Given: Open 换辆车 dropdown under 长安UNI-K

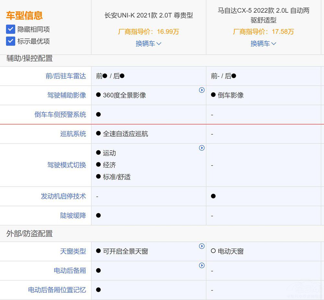Looking at the screenshot, I should pyautogui.click(x=148, y=44).
